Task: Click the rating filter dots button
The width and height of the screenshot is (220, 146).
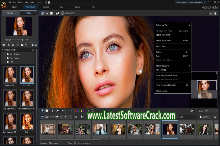Action: pyautogui.click(x=71, y=117)
